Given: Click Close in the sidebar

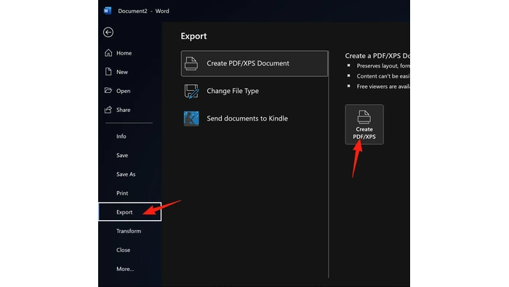Looking at the screenshot, I should click(x=123, y=250).
